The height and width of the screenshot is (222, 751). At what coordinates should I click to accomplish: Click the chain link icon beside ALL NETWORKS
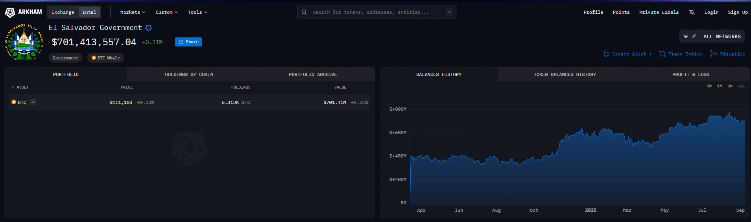tap(694, 36)
